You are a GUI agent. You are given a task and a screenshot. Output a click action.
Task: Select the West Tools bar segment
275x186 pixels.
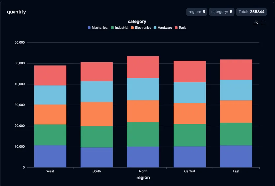(x=50, y=75)
